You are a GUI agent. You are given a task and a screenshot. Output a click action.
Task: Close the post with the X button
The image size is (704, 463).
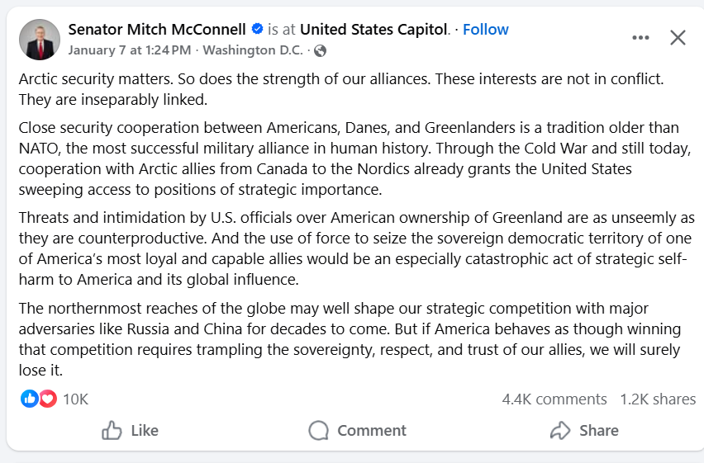678,38
